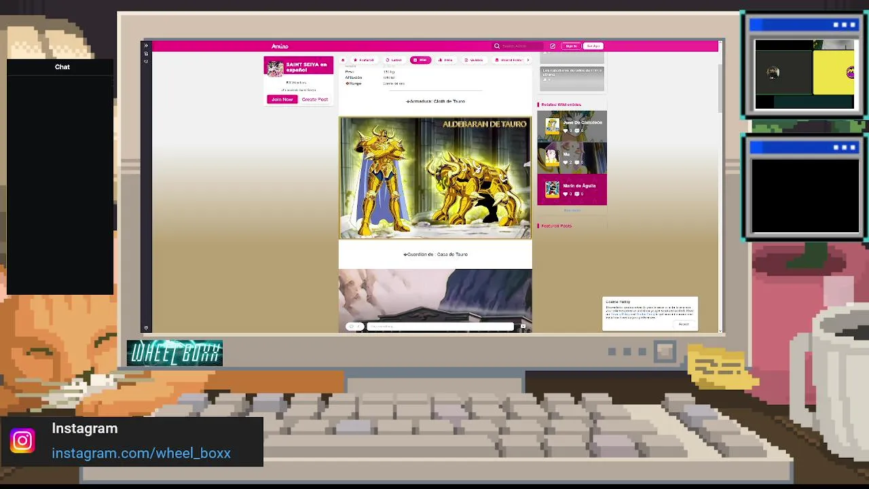The width and height of the screenshot is (869, 489).
Task: Switch to the Polls tab
Action: click(446, 60)
